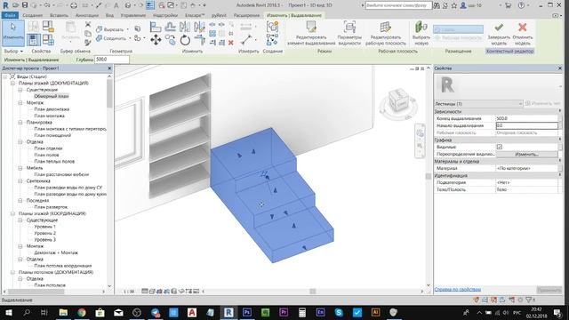
Task: Click the Properties palette icon in ribbon
Action: point(34,39)
